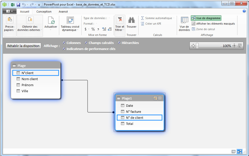
Task: Increase the decimal places
Action: point(104,29)
